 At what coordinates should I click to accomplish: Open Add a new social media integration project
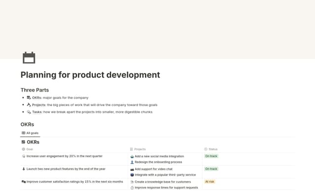(x=159, y=156)
